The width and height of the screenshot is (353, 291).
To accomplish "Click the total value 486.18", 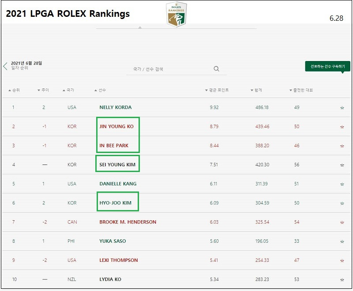I will [262, 107].
